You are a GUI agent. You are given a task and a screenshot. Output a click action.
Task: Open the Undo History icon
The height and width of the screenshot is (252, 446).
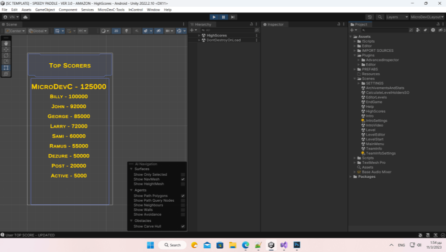(369, 17)
